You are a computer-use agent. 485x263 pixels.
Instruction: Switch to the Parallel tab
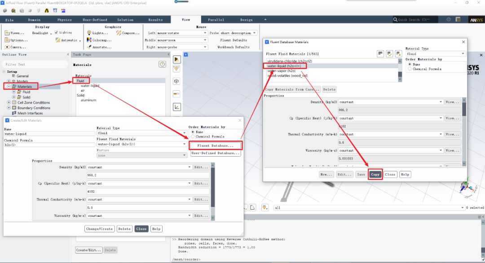tap(216, 19)
